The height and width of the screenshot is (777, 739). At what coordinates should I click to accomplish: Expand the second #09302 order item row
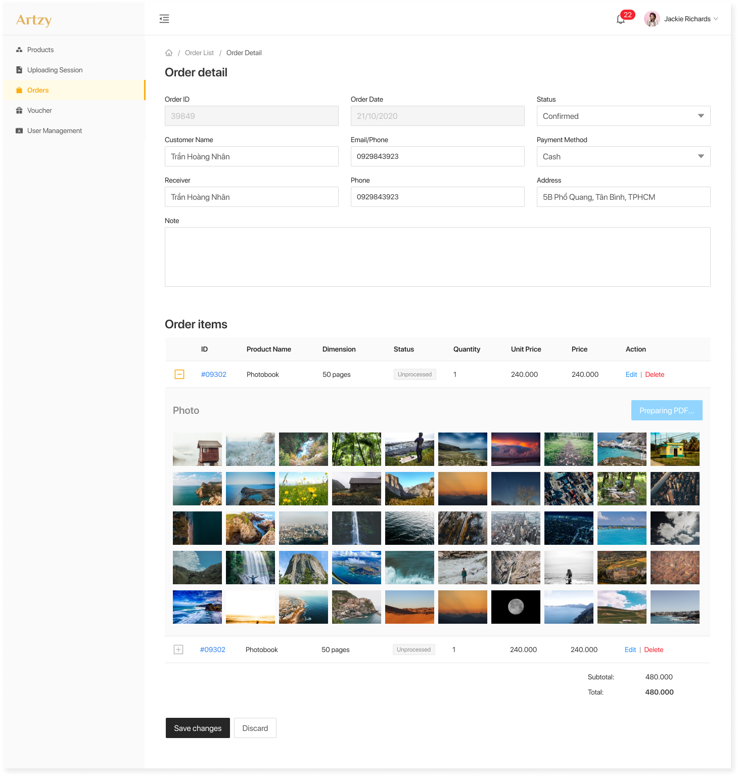pos(178,650)
